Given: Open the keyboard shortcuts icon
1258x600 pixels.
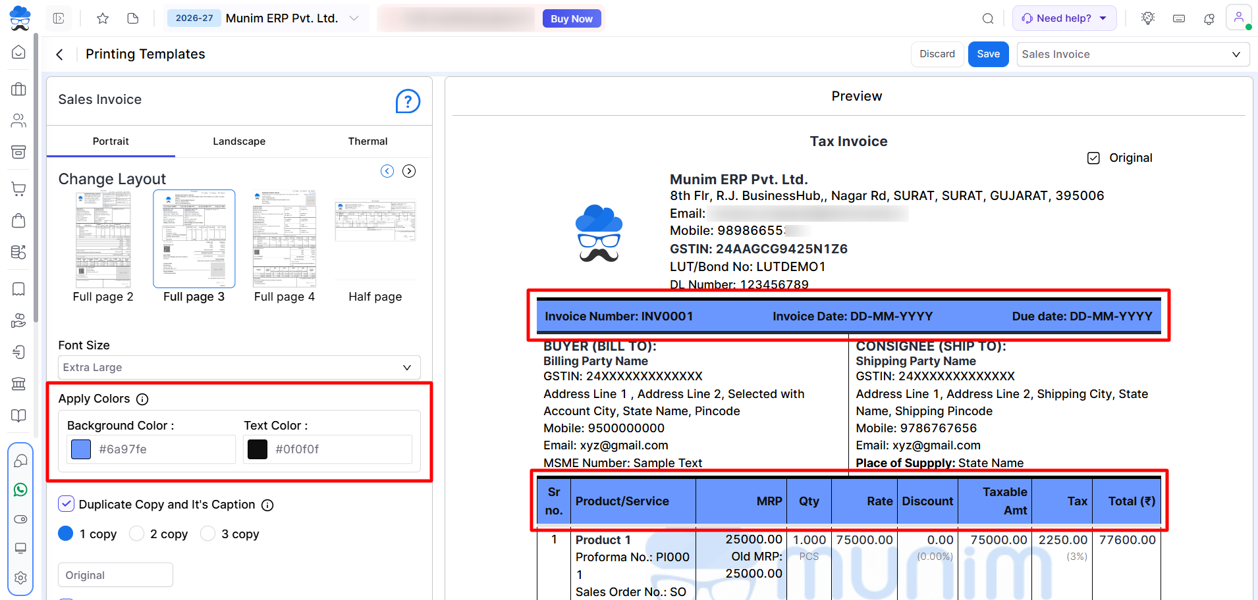Looking at the screenshot, I should 1179,18.
